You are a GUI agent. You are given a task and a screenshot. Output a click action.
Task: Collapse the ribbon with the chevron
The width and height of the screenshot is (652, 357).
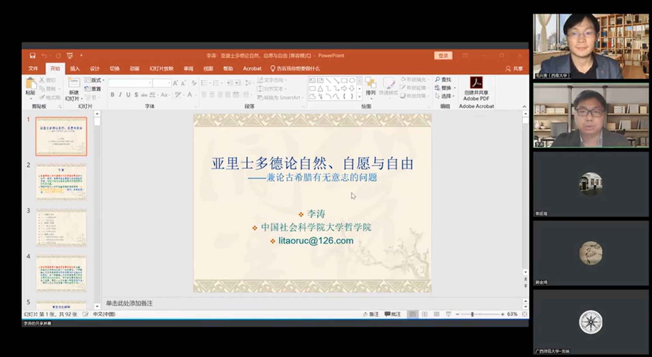pyautogui.click(x=524, y=107)
